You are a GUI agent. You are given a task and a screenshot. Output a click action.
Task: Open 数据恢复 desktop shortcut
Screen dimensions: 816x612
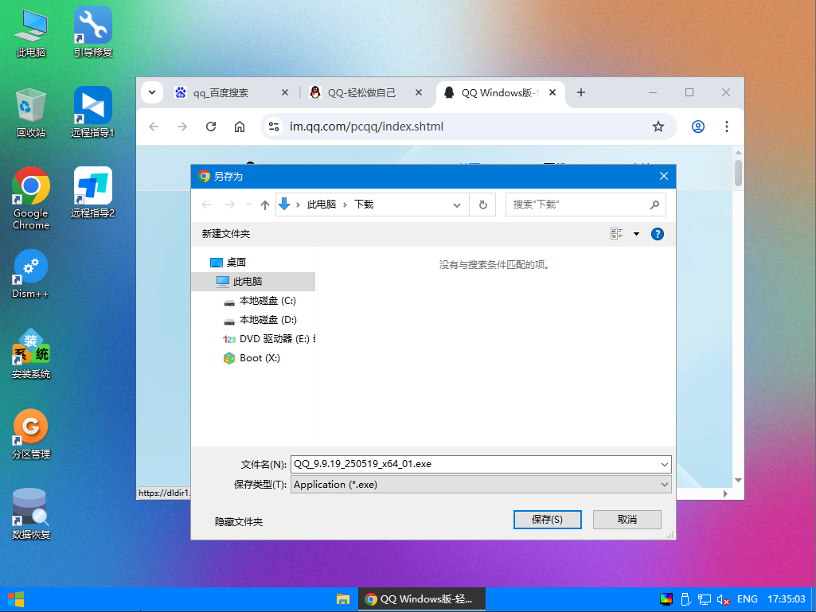tap(31, 514)
